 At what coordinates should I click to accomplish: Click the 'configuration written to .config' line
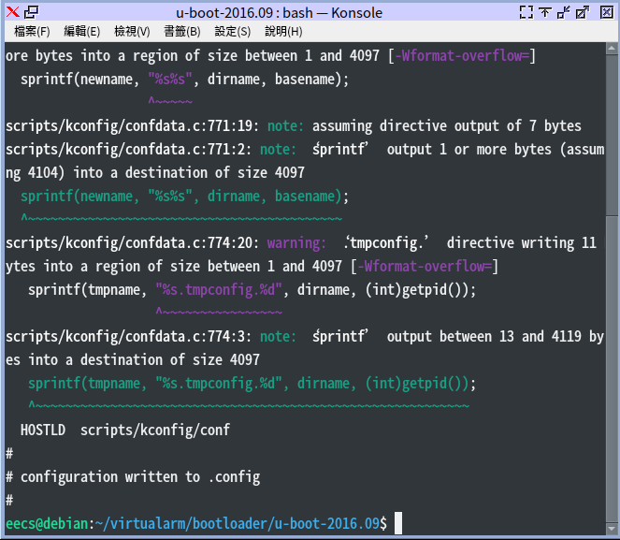[x=140, y=476]
